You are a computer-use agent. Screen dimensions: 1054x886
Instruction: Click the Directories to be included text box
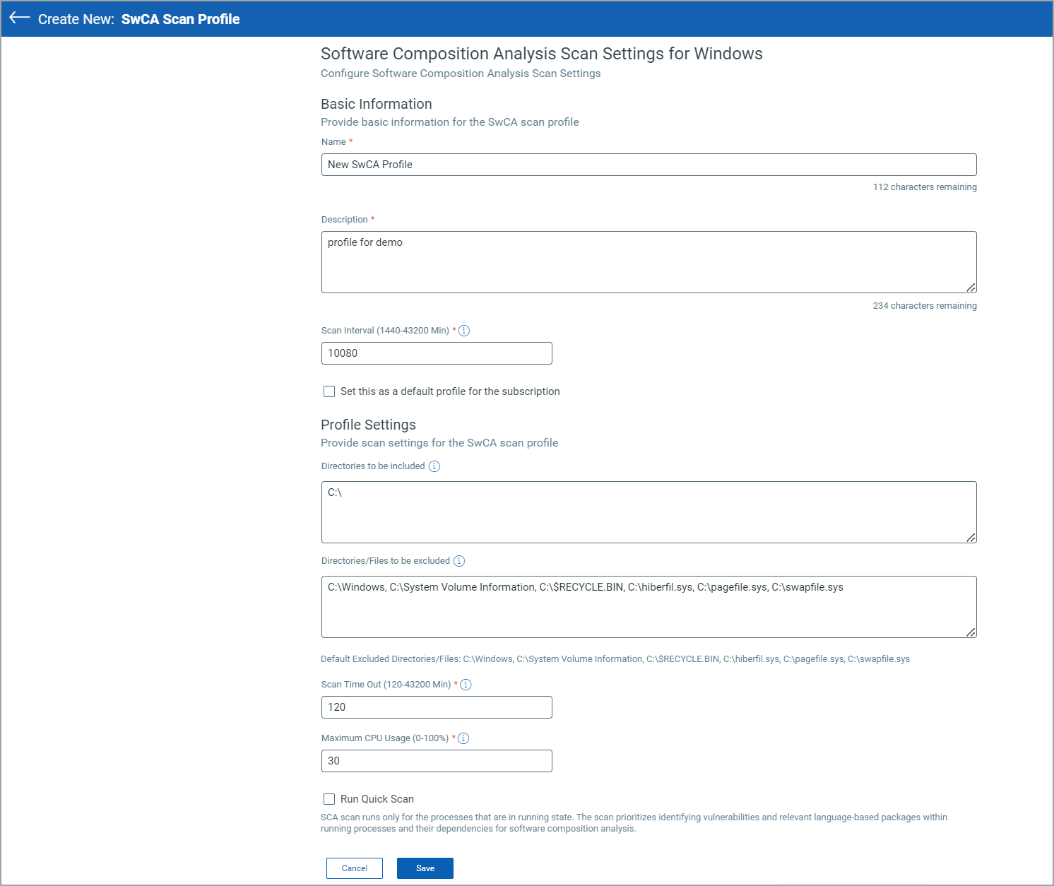649,512
